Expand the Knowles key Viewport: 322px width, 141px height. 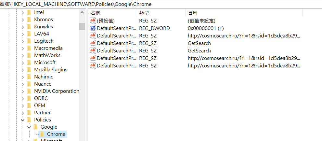(23, 27)
